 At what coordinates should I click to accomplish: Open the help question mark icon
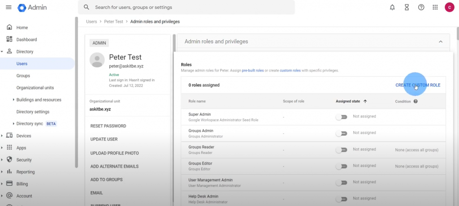[x=421, y=8]
